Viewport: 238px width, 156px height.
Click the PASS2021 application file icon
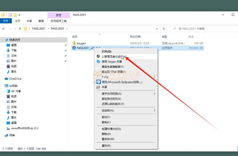74,48
